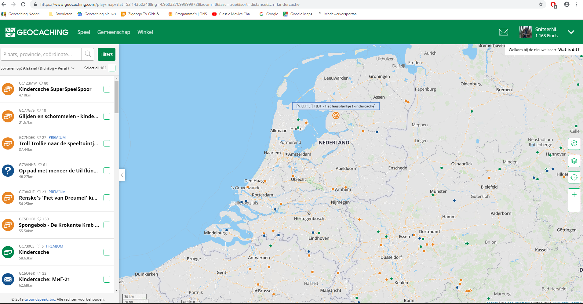Center map on my location
This screenshot has height=304, width=583.
(574, 177)
